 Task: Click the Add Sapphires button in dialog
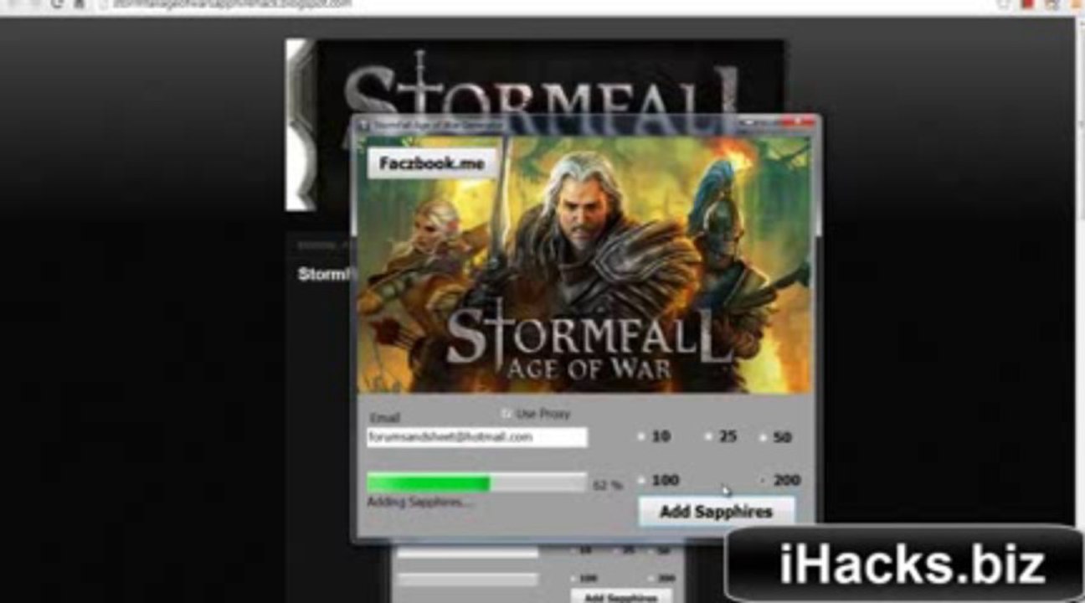coord(716,511)
